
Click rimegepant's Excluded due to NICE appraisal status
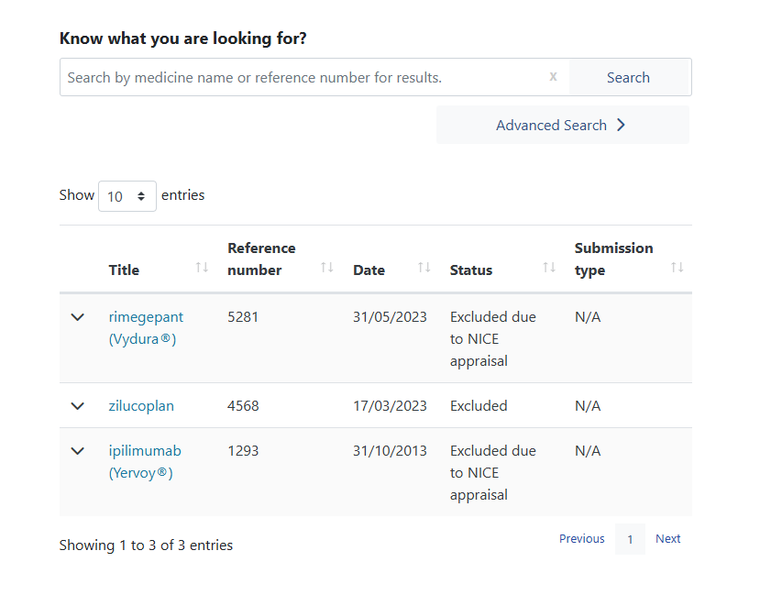[493, 339]
